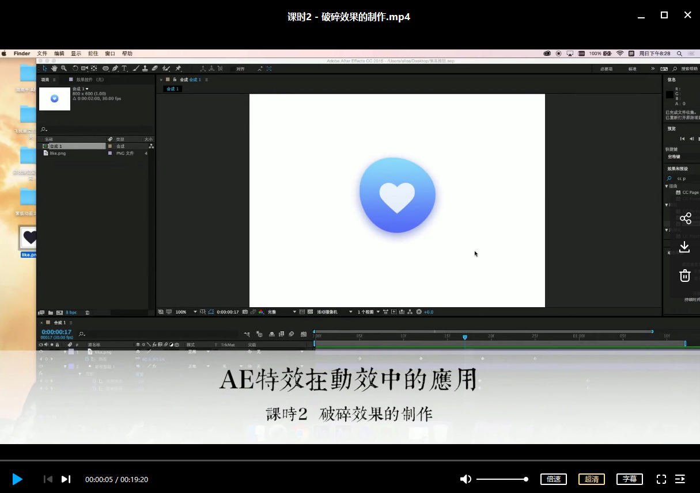Click the 超清 video quality button

[591, 479]
